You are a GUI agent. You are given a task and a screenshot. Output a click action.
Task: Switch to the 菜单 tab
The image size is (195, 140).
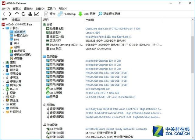pos(5,19)
